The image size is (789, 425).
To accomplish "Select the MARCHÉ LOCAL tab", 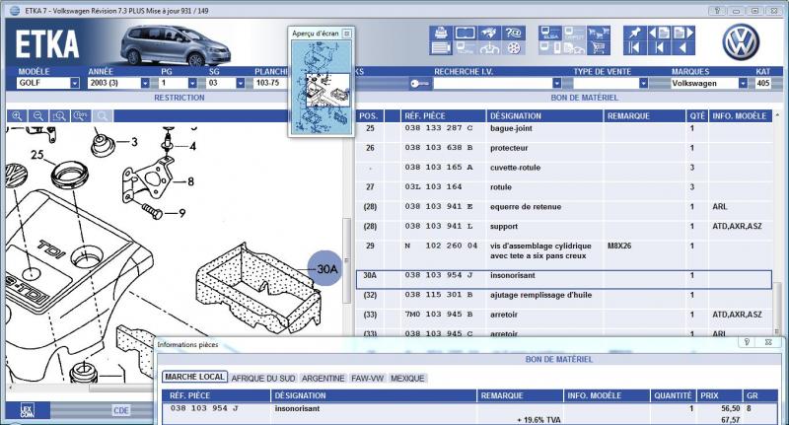I will click(x=194, y=377).
